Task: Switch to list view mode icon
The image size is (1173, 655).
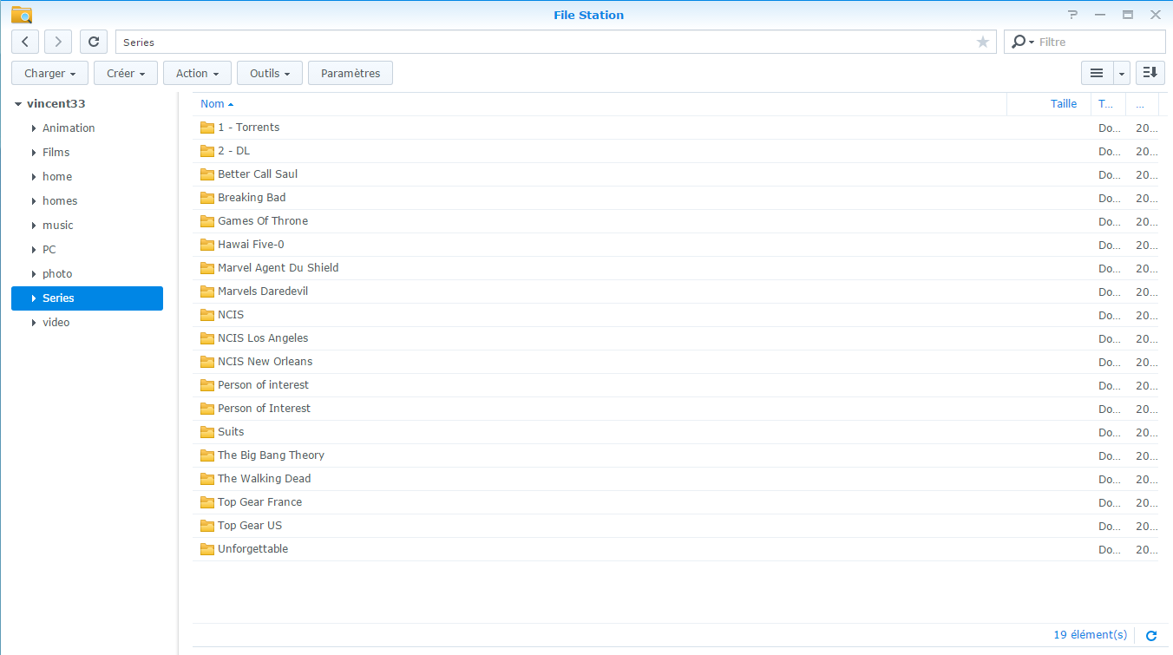Action: coord(1097,74)
